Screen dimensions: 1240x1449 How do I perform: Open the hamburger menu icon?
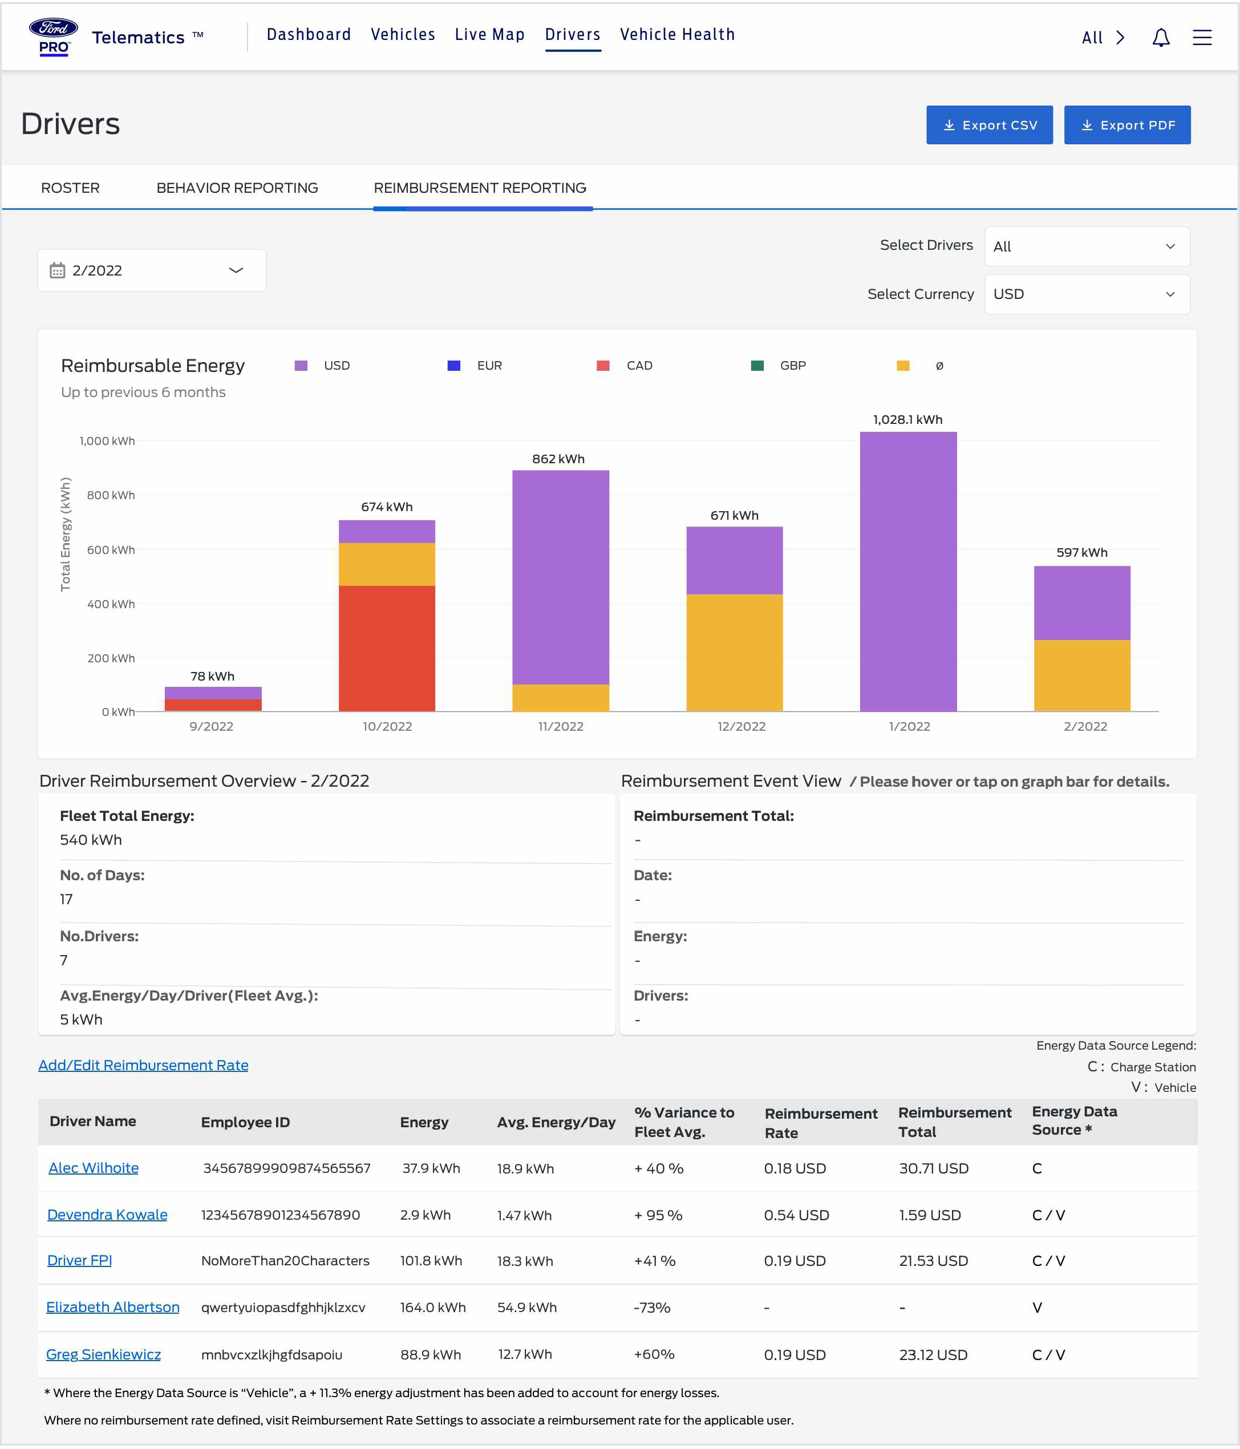(x=1202, y=38)
